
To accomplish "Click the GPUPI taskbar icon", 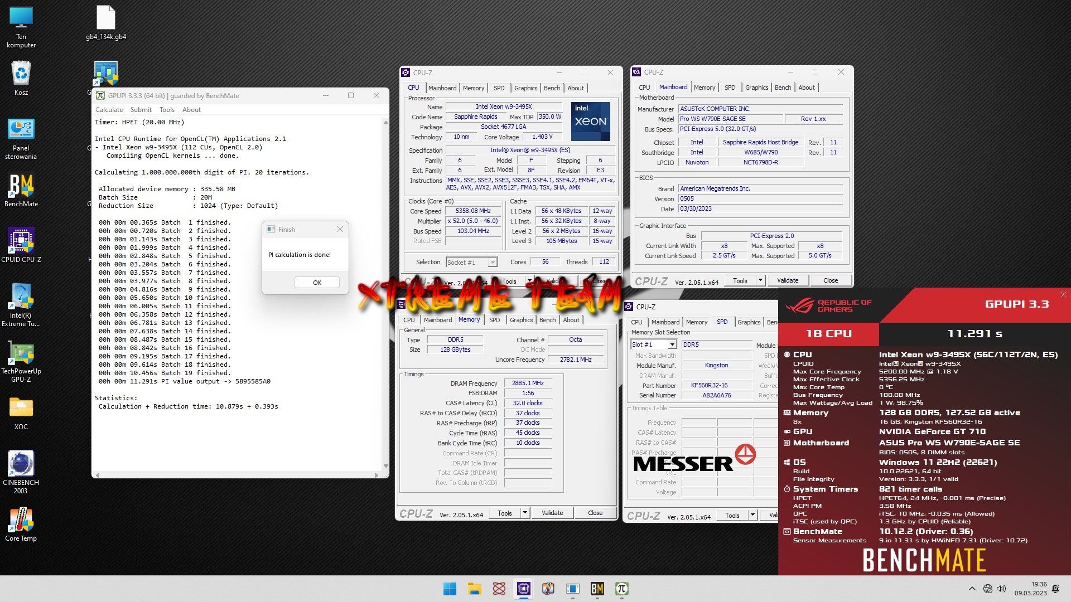I will pyautogui.click(x=621, y=589).
